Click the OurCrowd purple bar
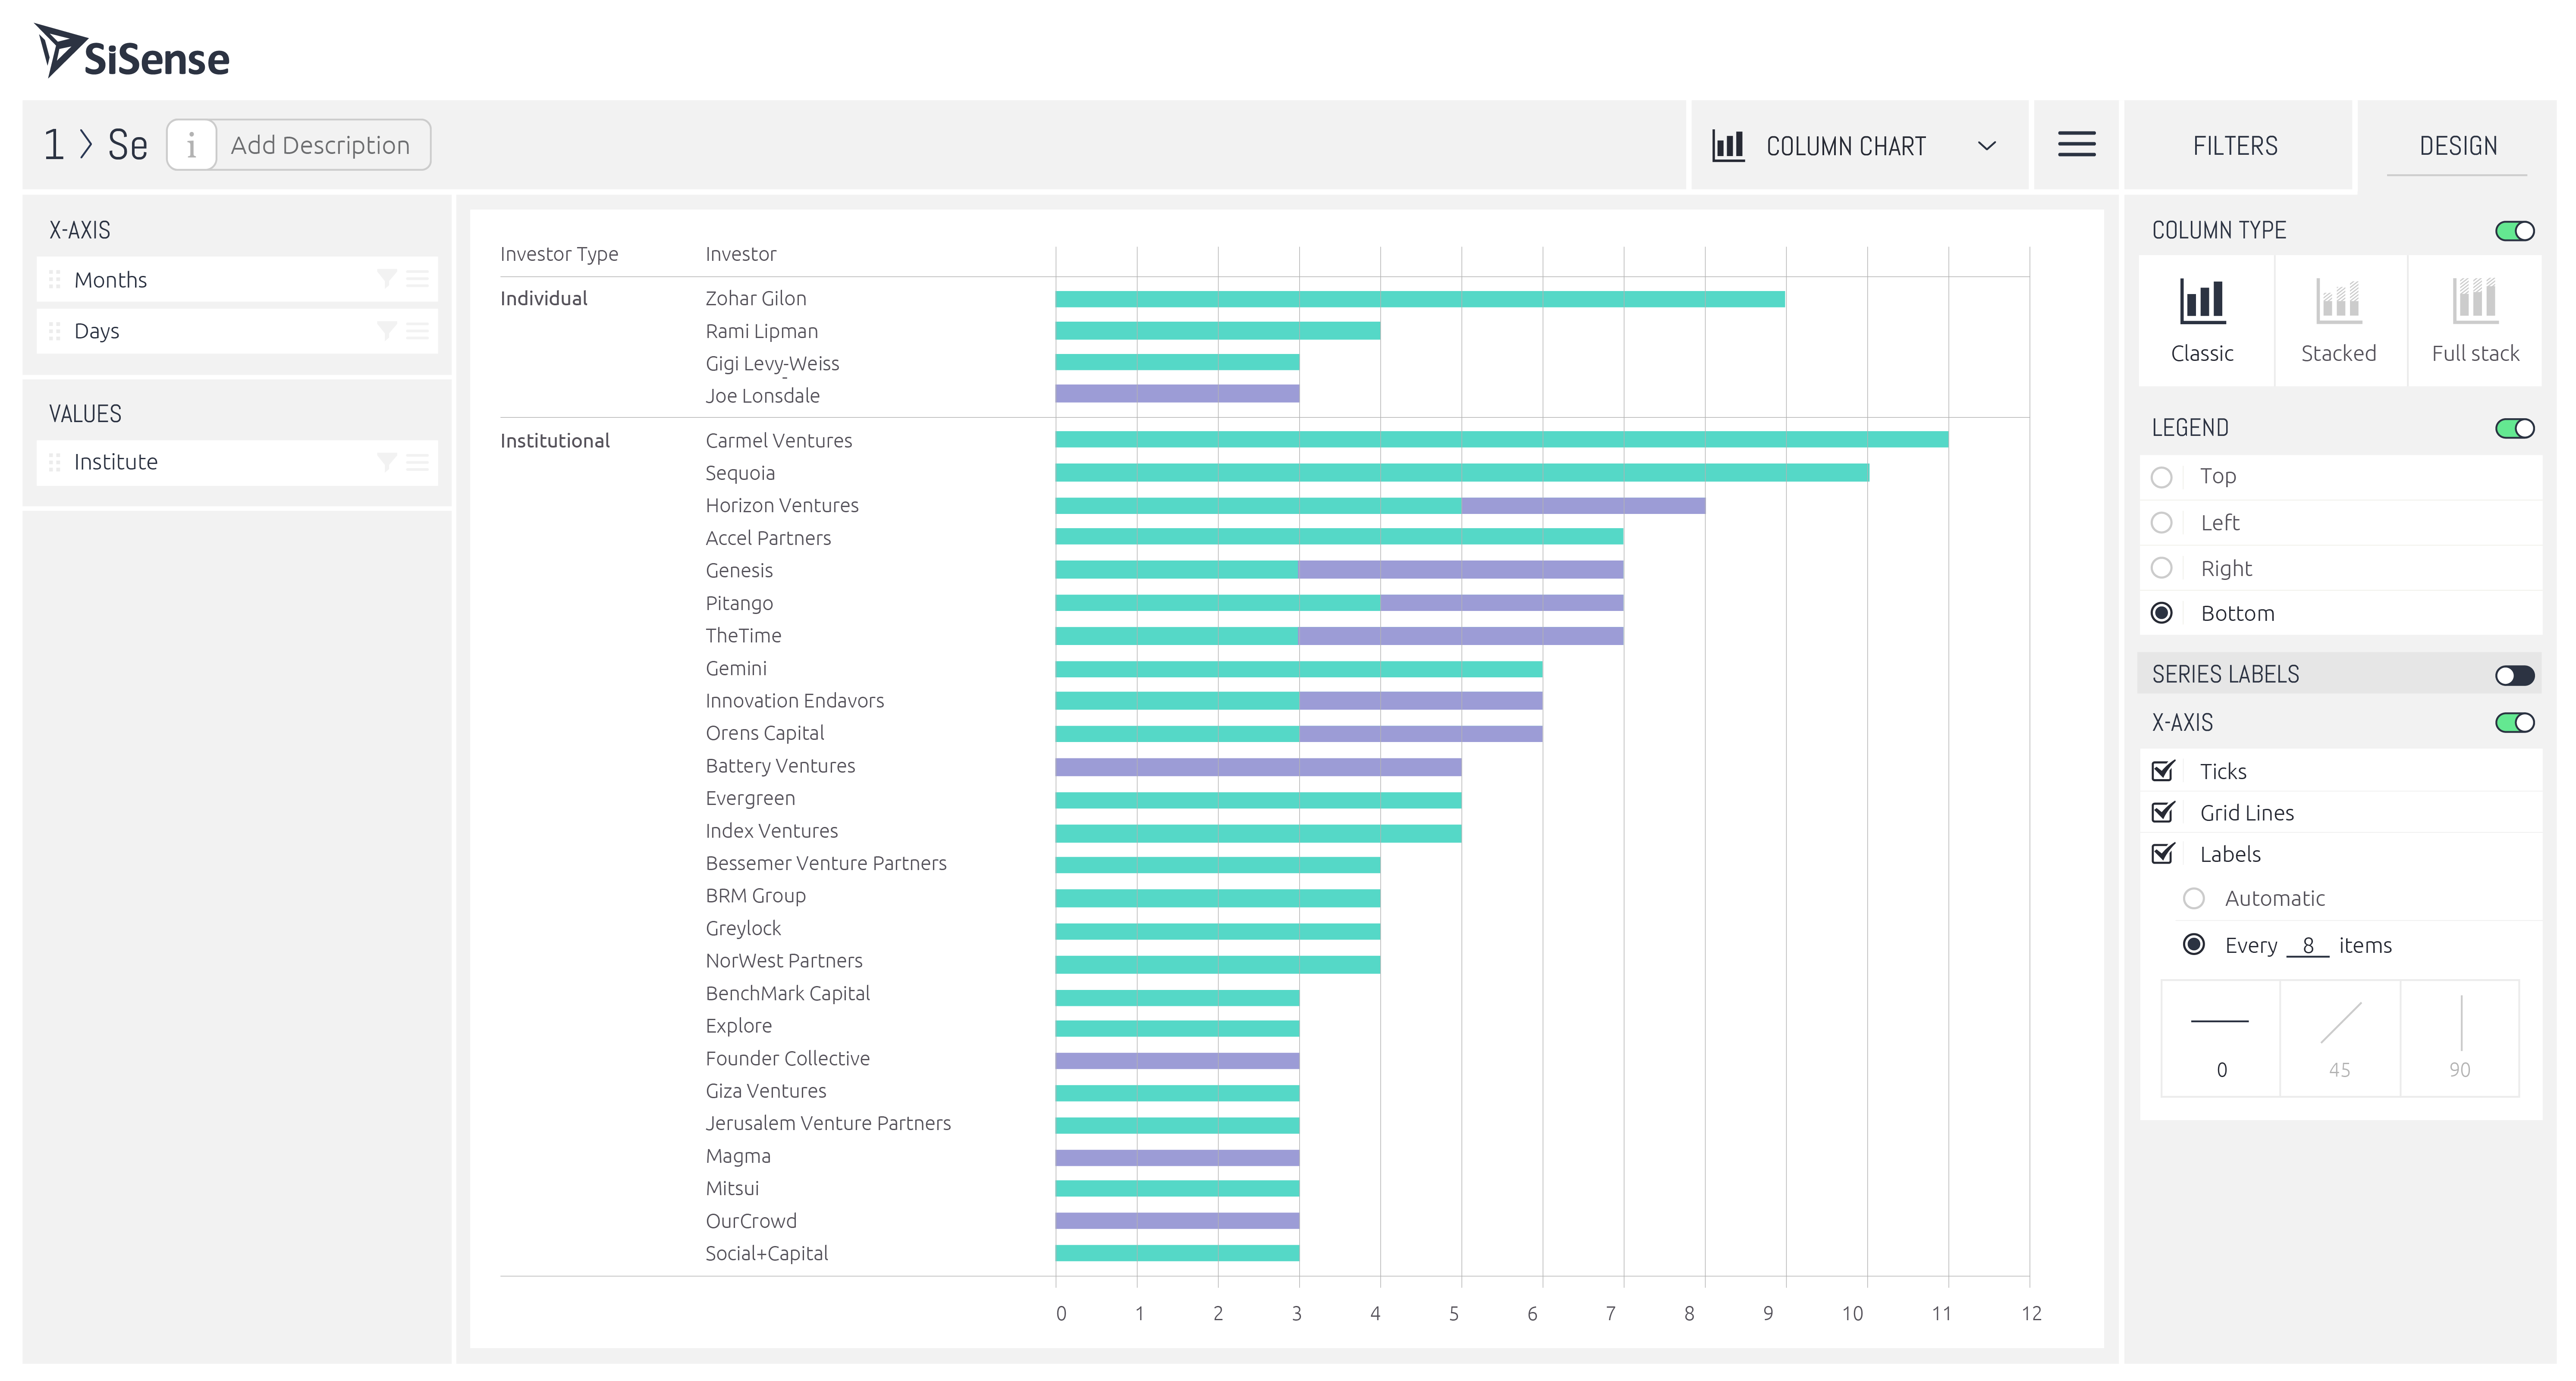 click(1177, 1221)
